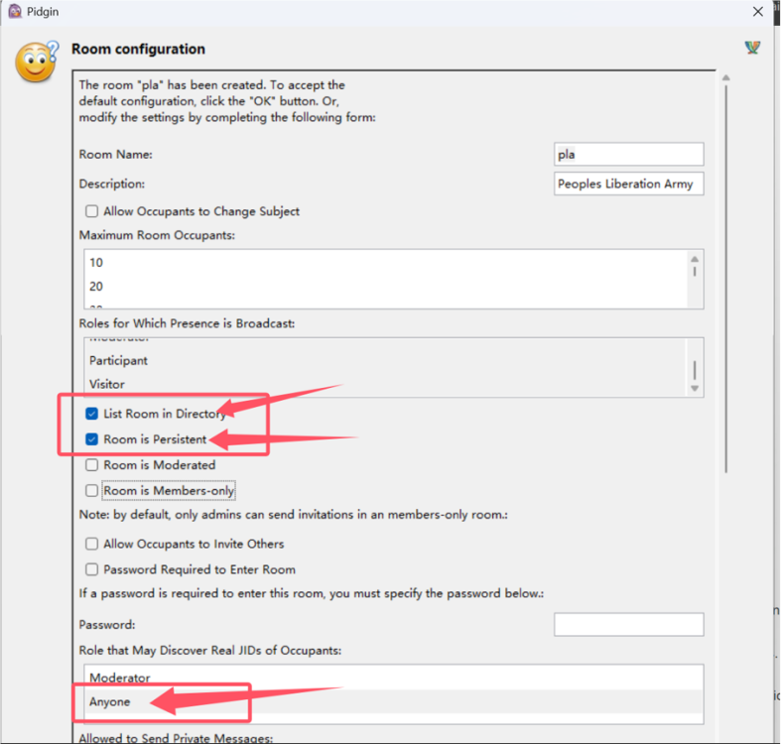Click the Description text field
Screen dimensions: 781x744
[x=628, y=184]
